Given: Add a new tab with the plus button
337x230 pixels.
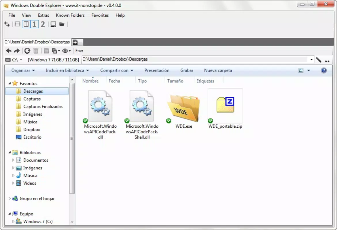Looking at the screenshot, I should 75,42.
